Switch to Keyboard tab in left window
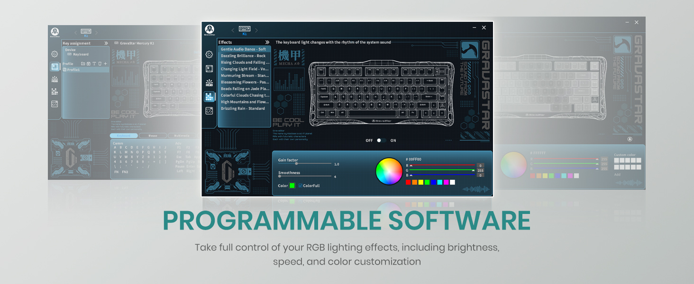 point(124,136)
